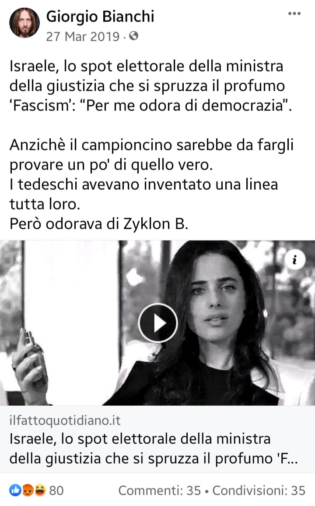The height and width of the screenshot is (506, 315).
Task: Click the post's first paragraph about Israele
Action: [150, 86]
